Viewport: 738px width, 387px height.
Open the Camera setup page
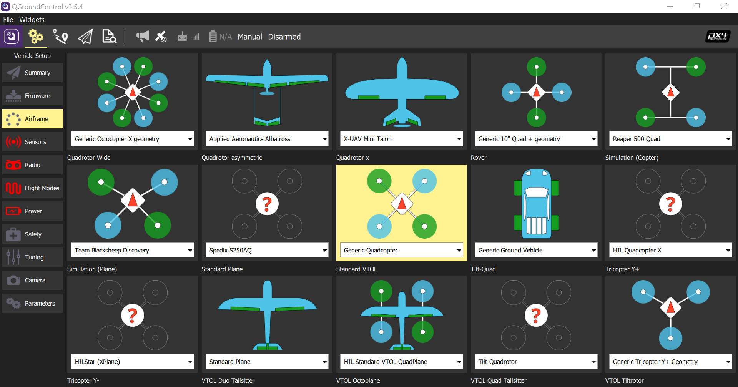pyautogui.click(x=32, y=280)
